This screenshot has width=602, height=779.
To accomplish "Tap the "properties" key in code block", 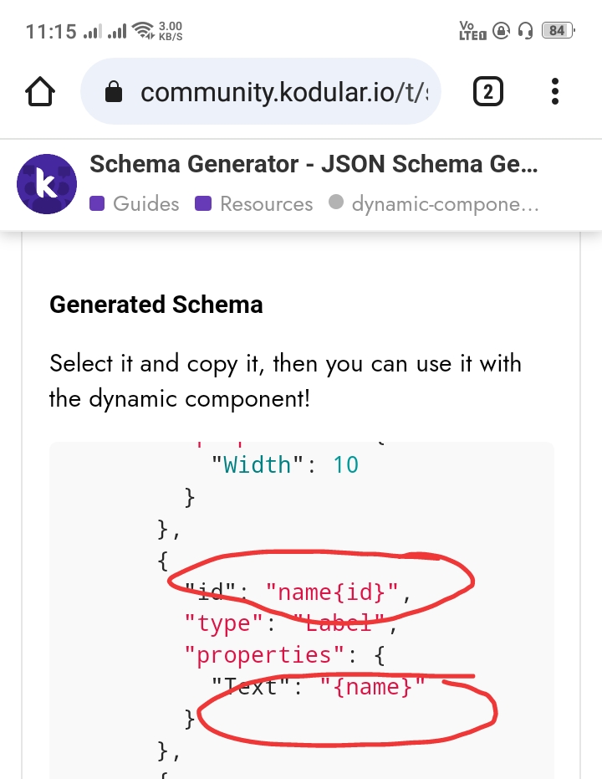I will tap(263, 655).
